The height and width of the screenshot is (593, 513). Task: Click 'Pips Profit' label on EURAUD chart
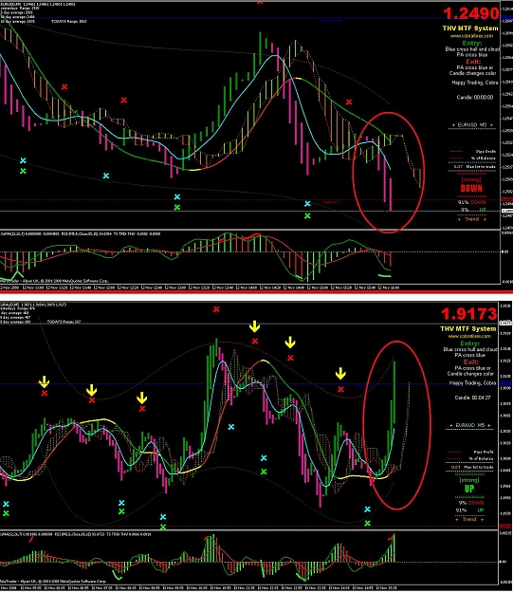point(484,452)
